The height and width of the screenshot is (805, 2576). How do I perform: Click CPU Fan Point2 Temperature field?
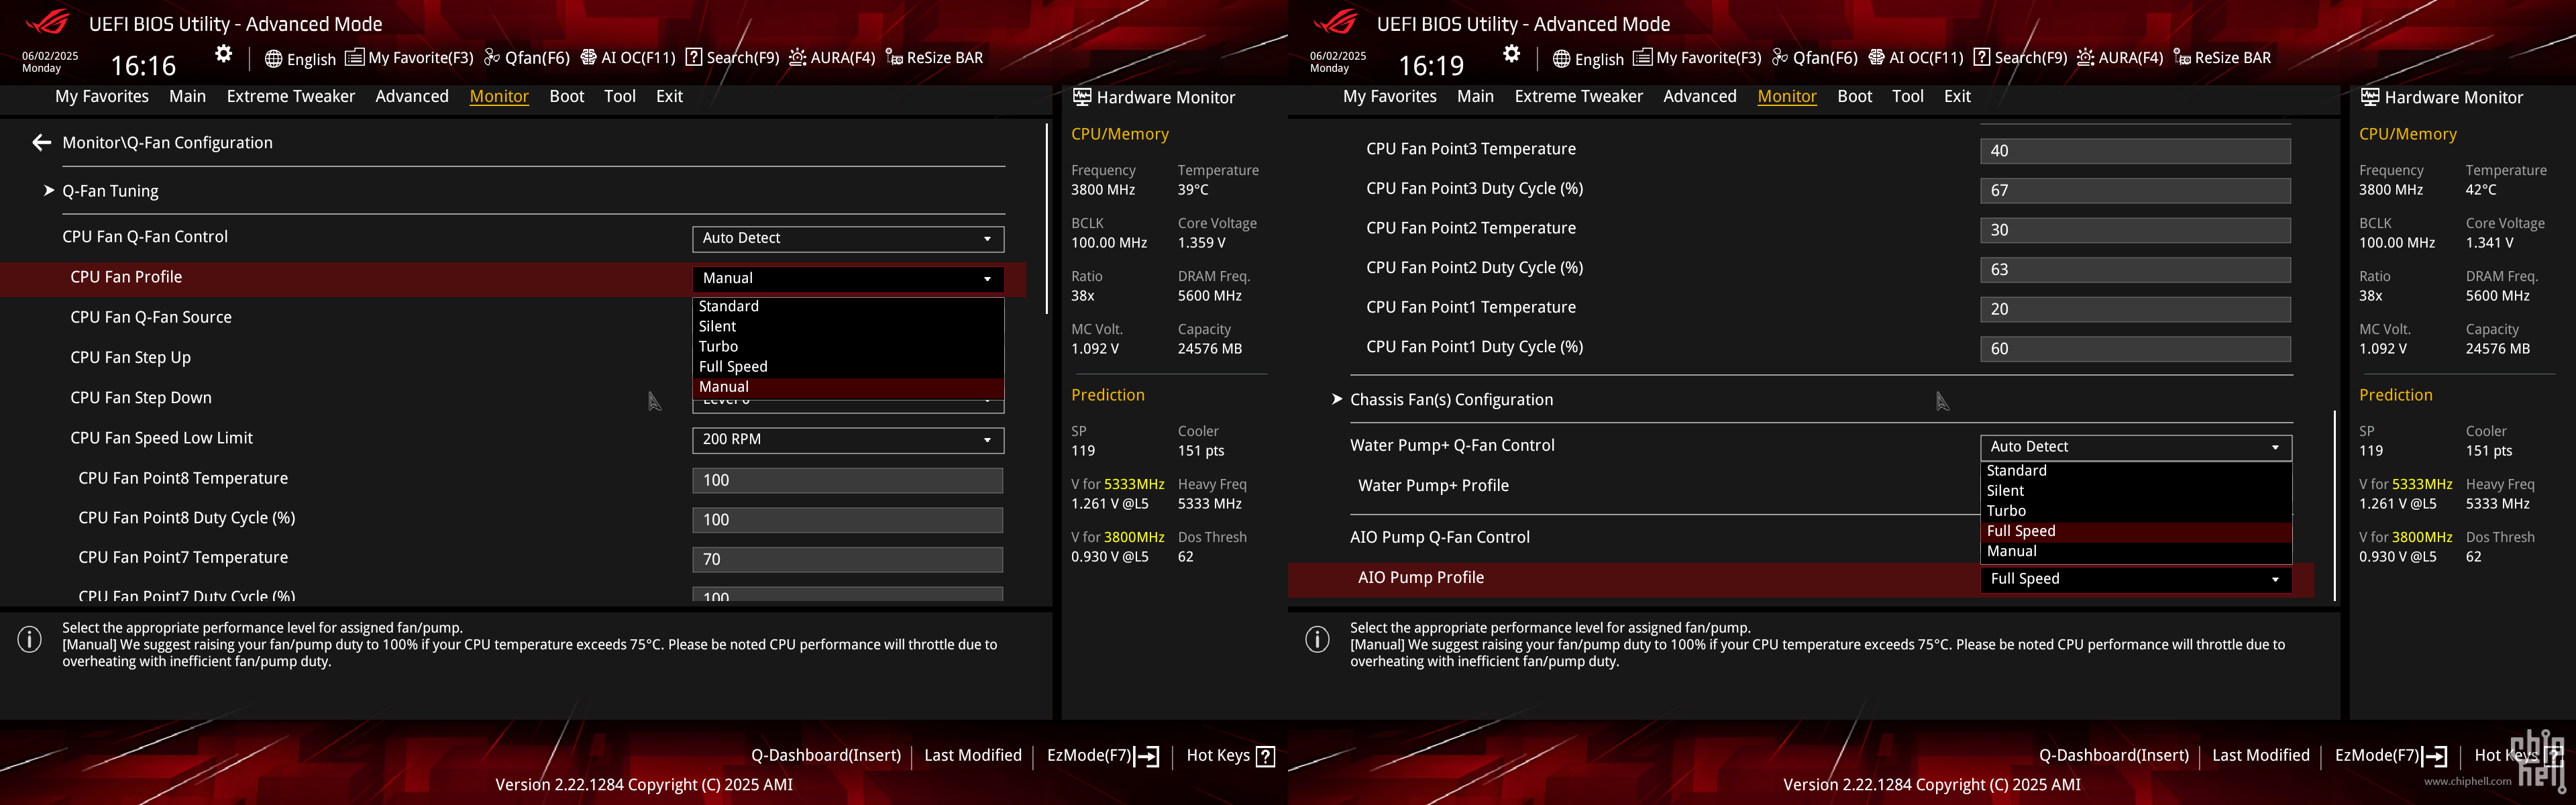2136,231
